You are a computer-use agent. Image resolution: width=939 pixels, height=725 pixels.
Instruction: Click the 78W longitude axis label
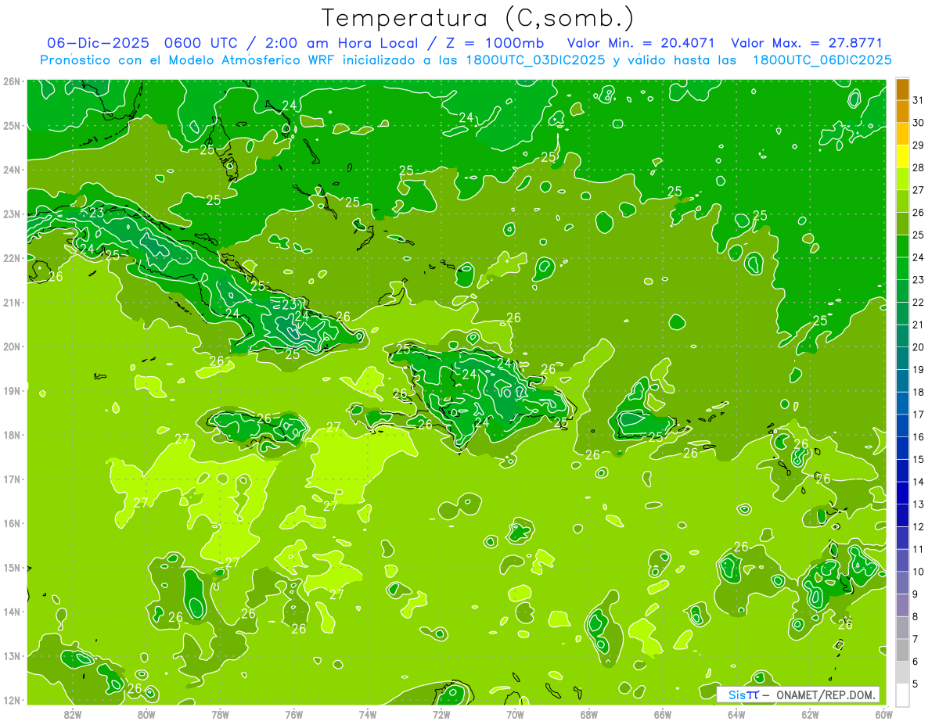[220, 714]
